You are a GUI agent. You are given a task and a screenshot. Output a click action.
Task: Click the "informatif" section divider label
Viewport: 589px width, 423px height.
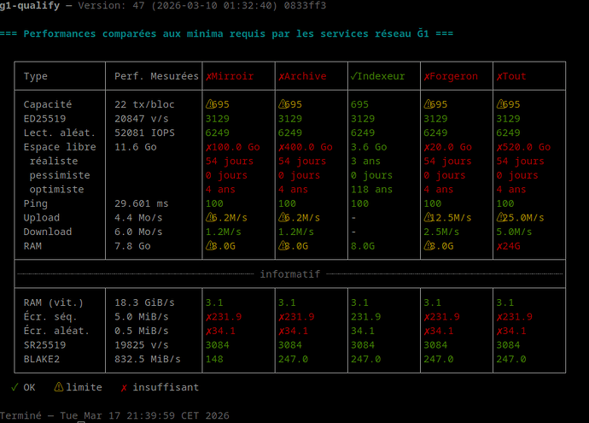point(289,274)
